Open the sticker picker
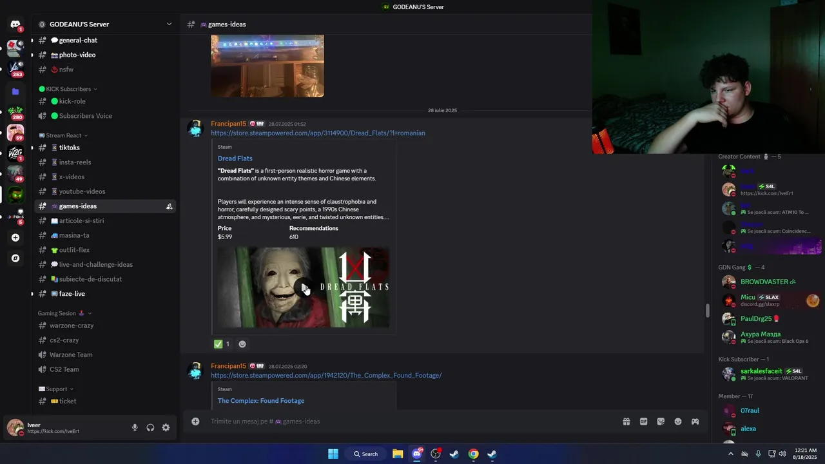The height and width of the screenshot is (464, 825). tap(661, 421)
